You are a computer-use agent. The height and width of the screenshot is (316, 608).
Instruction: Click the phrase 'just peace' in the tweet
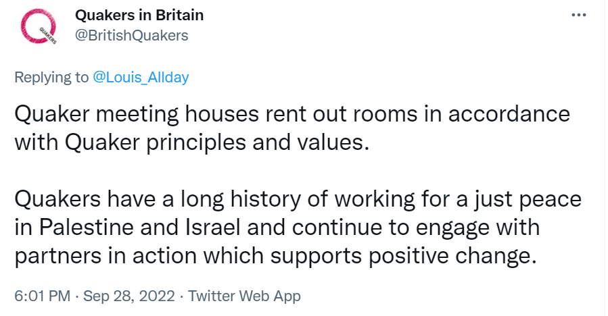(x=528, y=199)
